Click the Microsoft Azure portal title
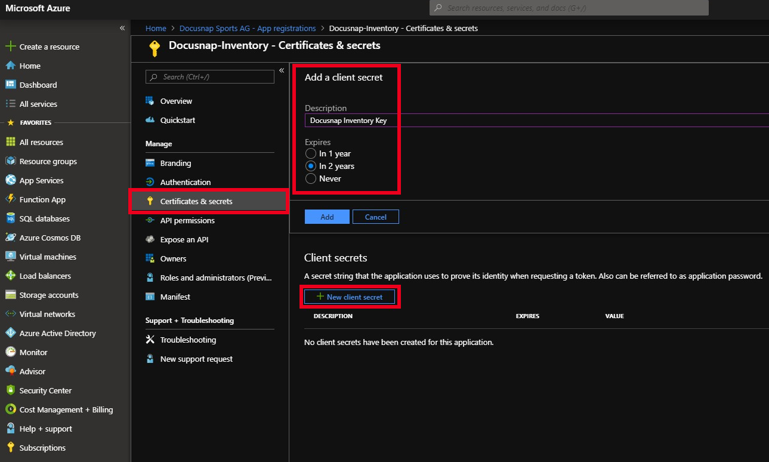 click(x=38, y=8)
